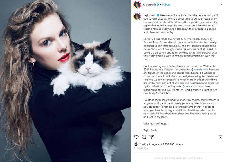Share the post via paper plane icon

152,137
